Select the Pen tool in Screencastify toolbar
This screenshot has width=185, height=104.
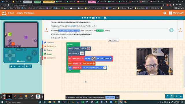[x=15, y=97]
